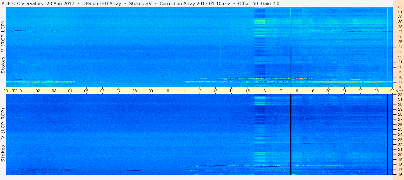Click the 28 MHz label of the Stokes -V panel

(400, 27)
